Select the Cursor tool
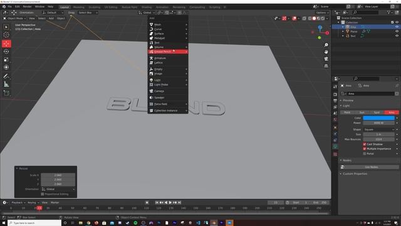The height and width of the screenshot is (226, 401). tap(6, 35)
